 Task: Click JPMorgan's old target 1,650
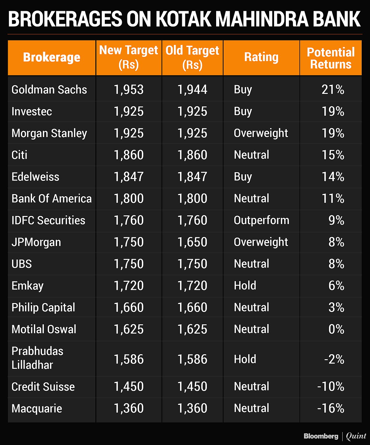pos(192,242)
